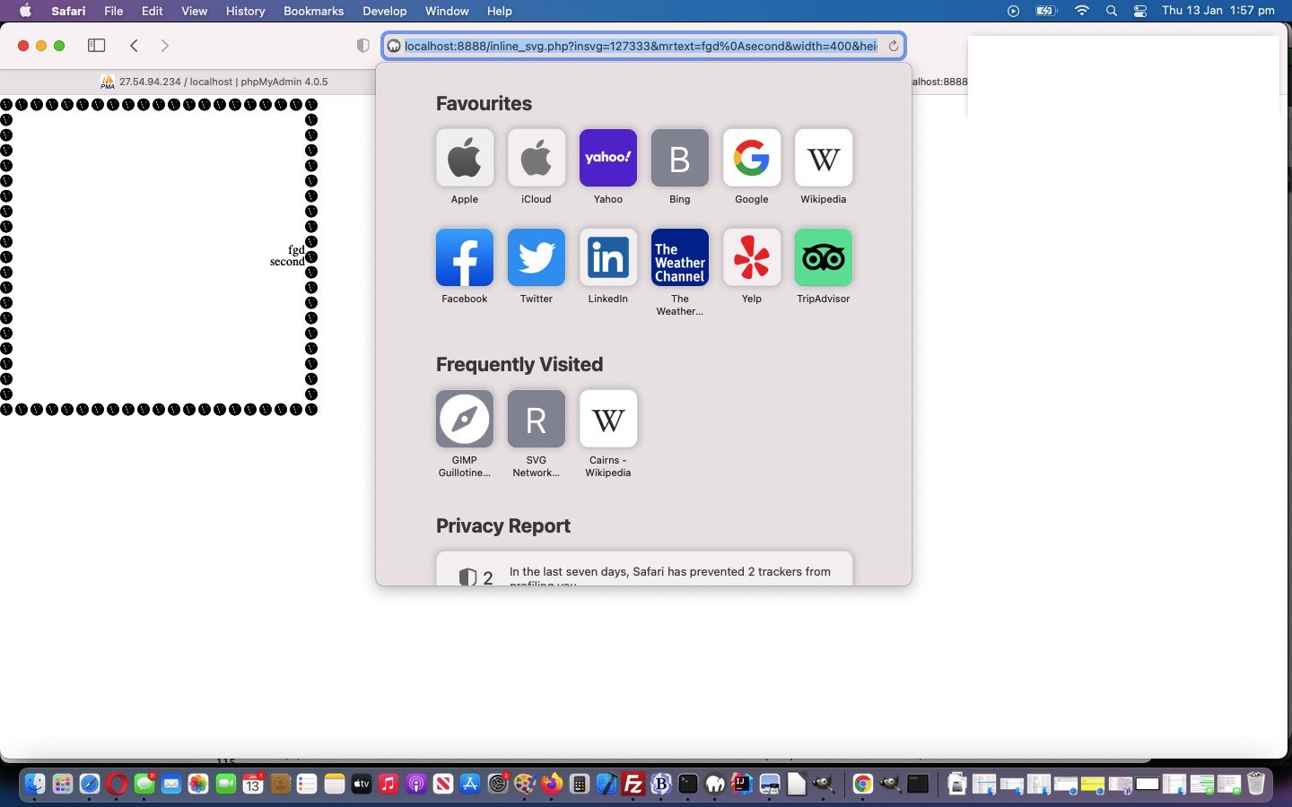Open App Store from the Dock

470,784
